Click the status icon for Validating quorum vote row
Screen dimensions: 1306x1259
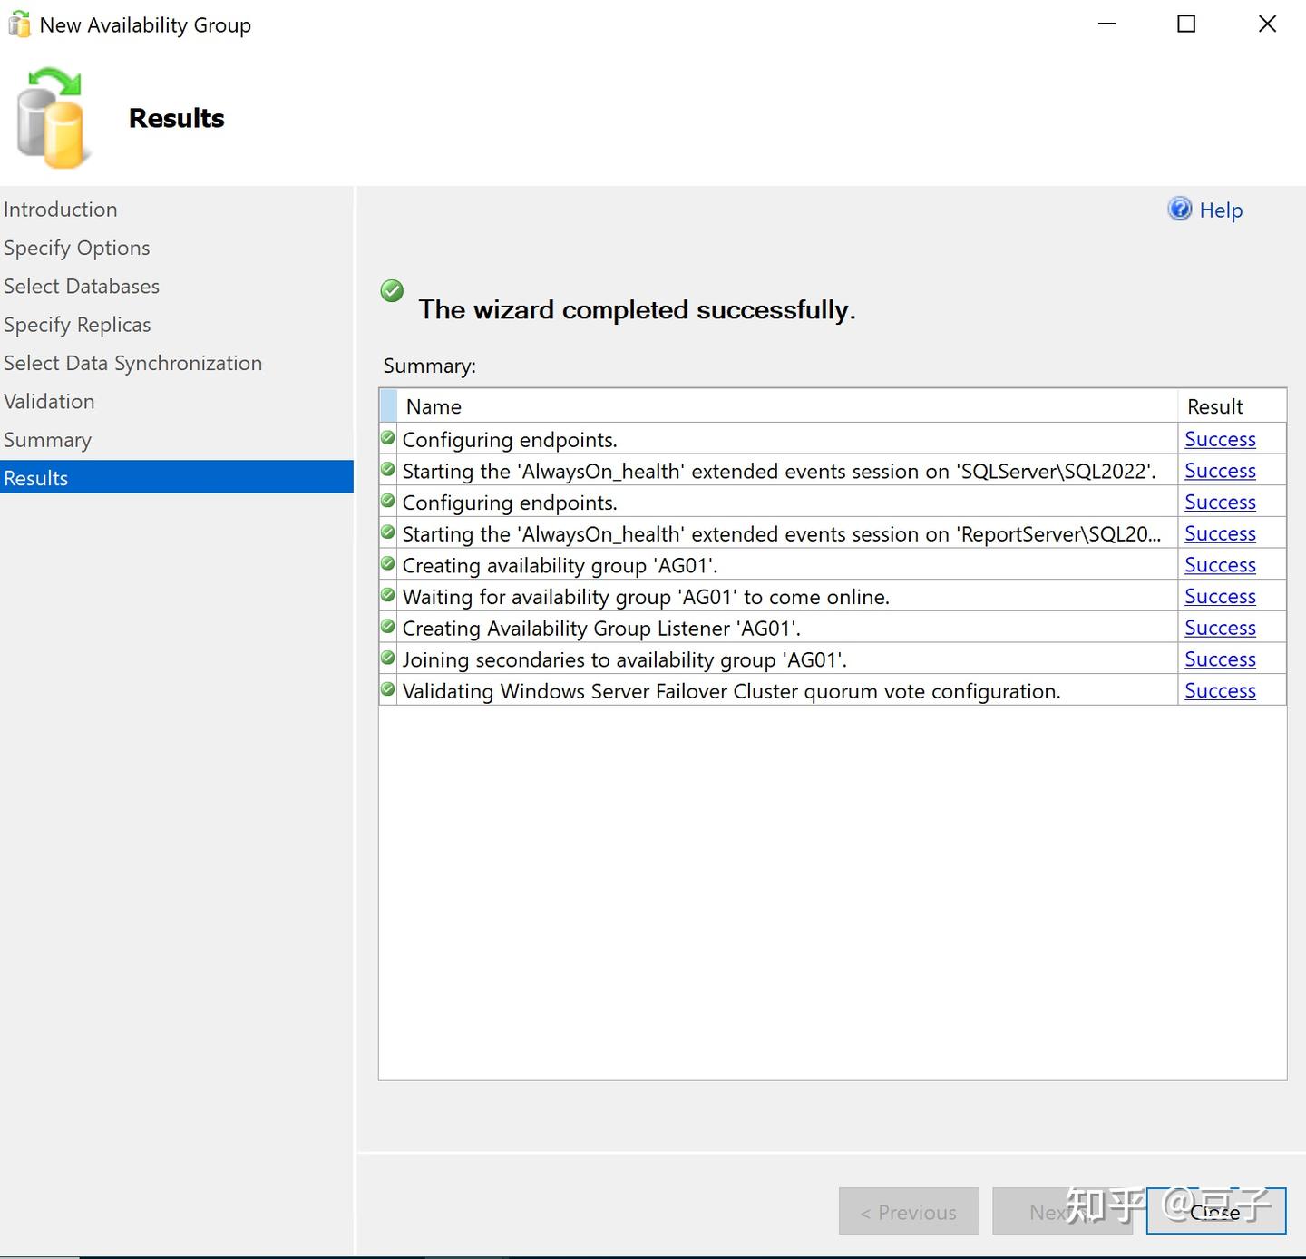[388, 690]
